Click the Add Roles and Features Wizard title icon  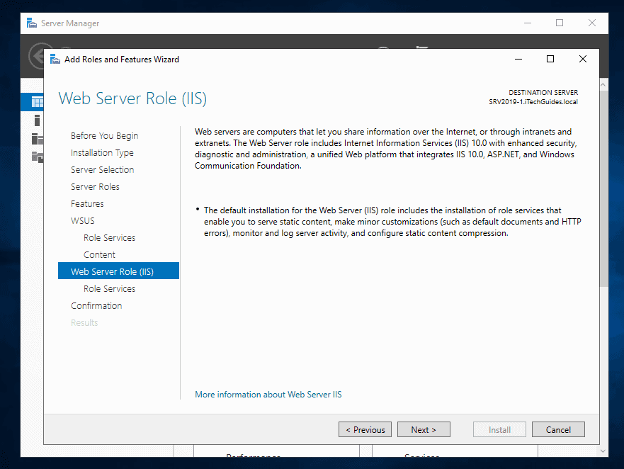55,59
